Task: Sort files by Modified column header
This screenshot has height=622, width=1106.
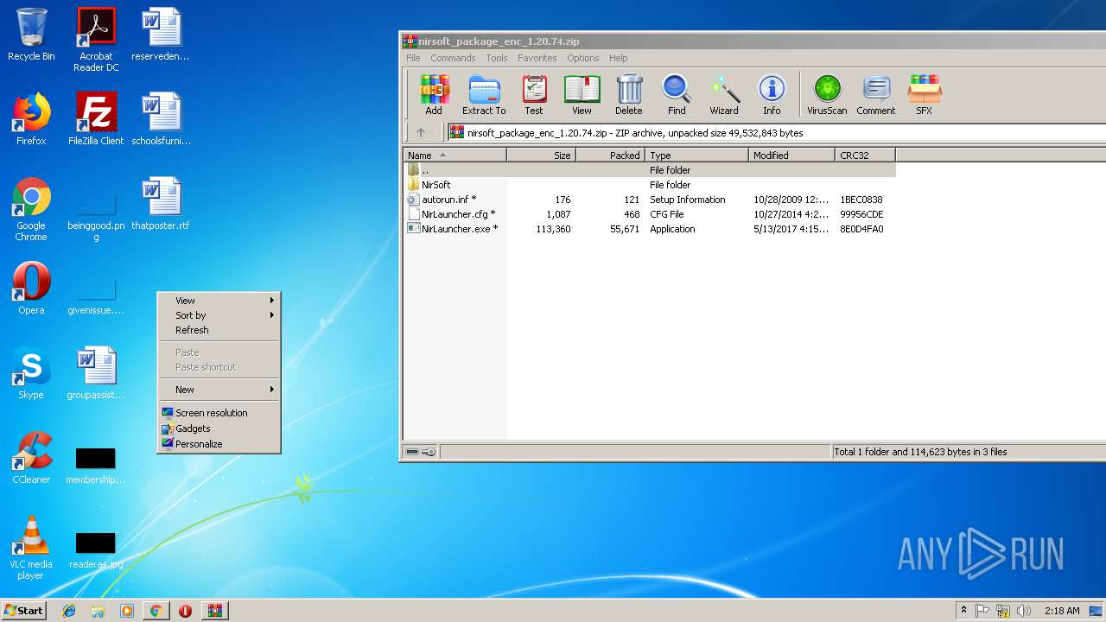Action: (791, 155)
